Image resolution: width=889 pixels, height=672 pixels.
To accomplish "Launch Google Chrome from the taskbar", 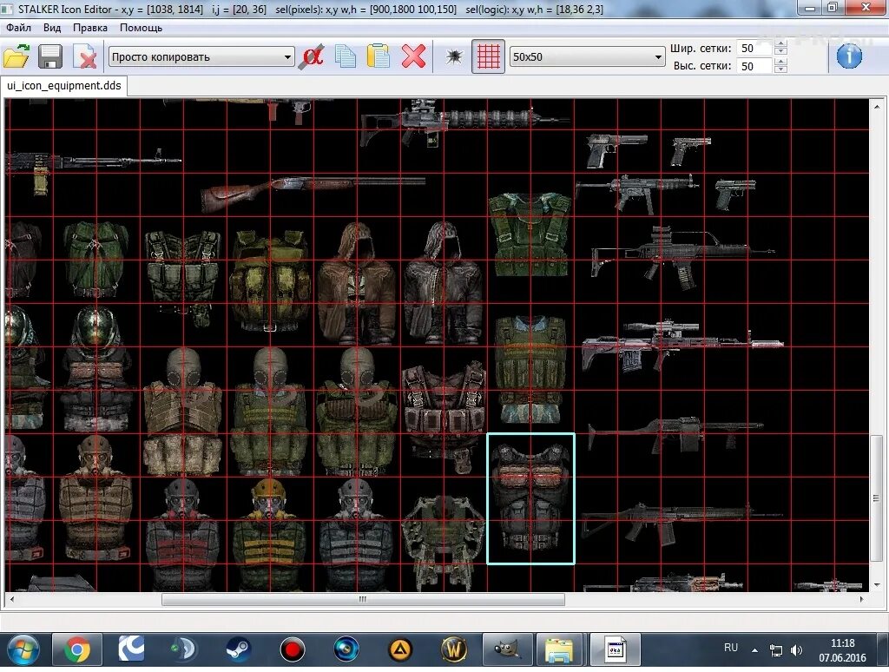I will tap(77, 650).
